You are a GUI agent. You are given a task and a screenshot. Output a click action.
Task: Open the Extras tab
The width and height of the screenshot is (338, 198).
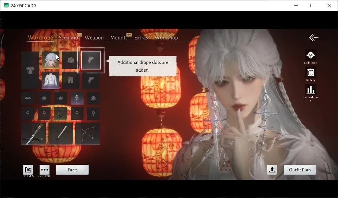[x=141, y=38]
